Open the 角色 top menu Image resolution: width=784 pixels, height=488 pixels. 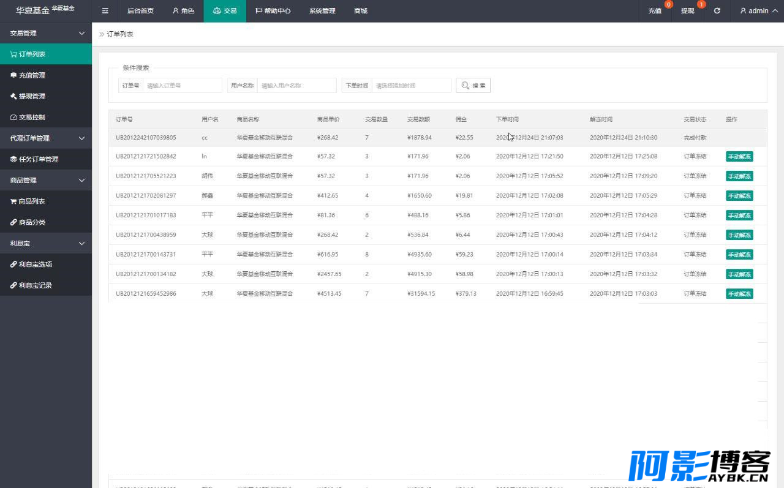183,11
